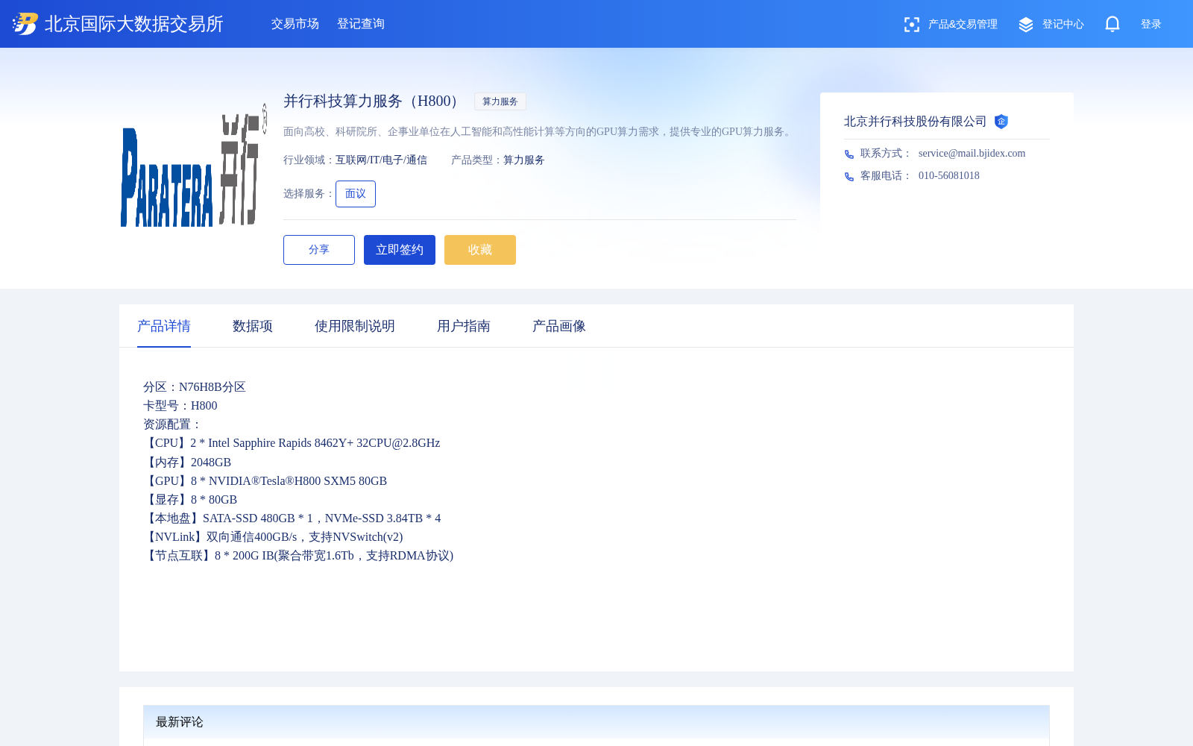Screen dimensions: 1193x746
Task: Click the 分享 button
Action: click(319, 250)
